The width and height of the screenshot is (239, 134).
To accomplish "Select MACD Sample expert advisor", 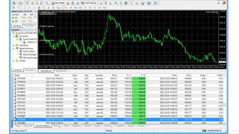I will 30,55.
